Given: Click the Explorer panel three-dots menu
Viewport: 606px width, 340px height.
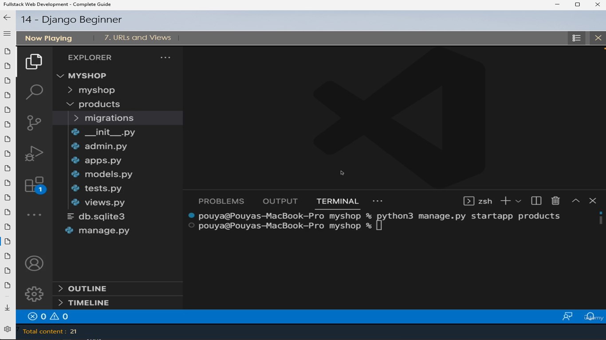Looking at the screenshot, I should [x=165, y=58].
